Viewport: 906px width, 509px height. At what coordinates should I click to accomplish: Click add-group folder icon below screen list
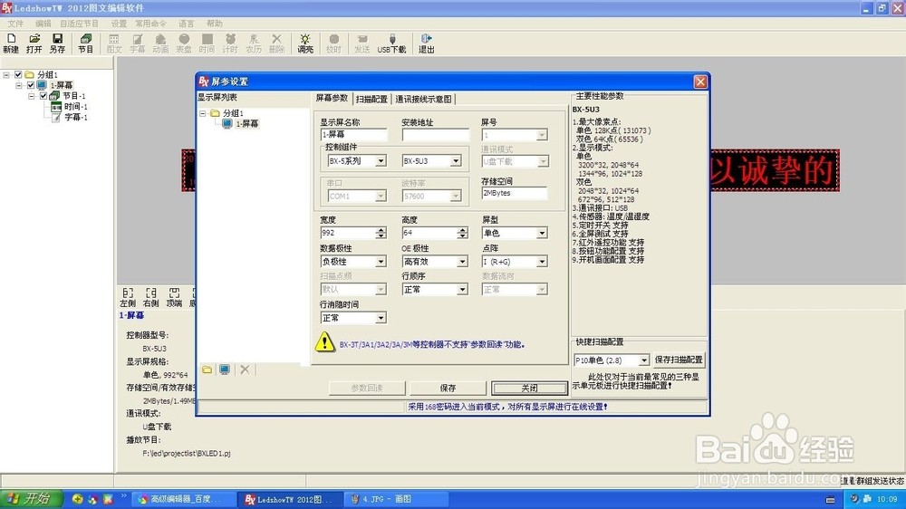207,370
